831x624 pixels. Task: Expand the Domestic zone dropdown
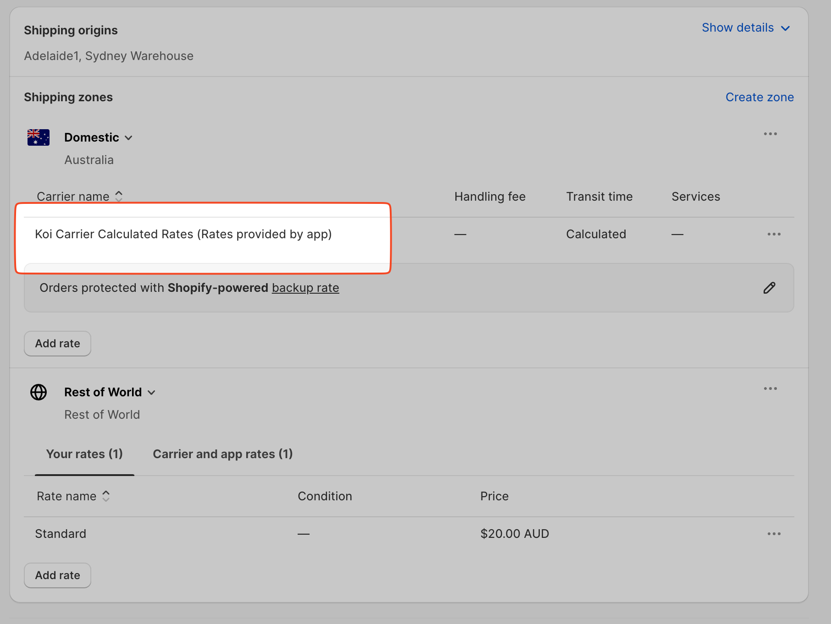pos(128,138)
